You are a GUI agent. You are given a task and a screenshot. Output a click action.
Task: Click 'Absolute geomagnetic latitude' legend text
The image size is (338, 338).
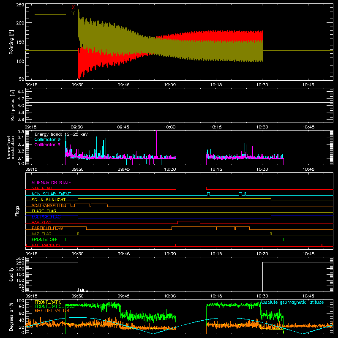coord(292,302)
